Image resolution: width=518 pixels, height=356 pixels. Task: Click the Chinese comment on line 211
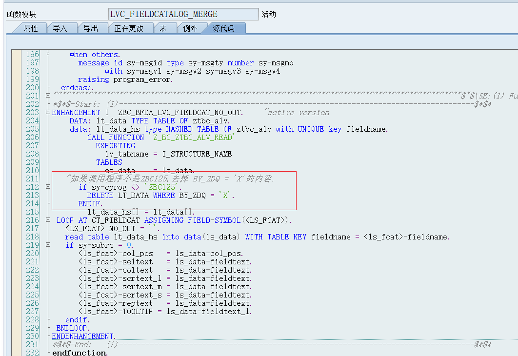point(170,178)
